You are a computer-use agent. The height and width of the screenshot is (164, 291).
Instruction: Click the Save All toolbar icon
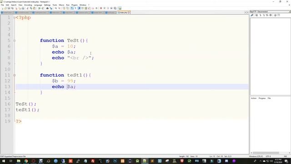[12, 8]
